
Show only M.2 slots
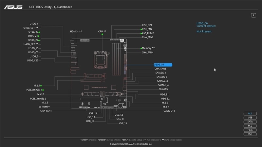250,126
